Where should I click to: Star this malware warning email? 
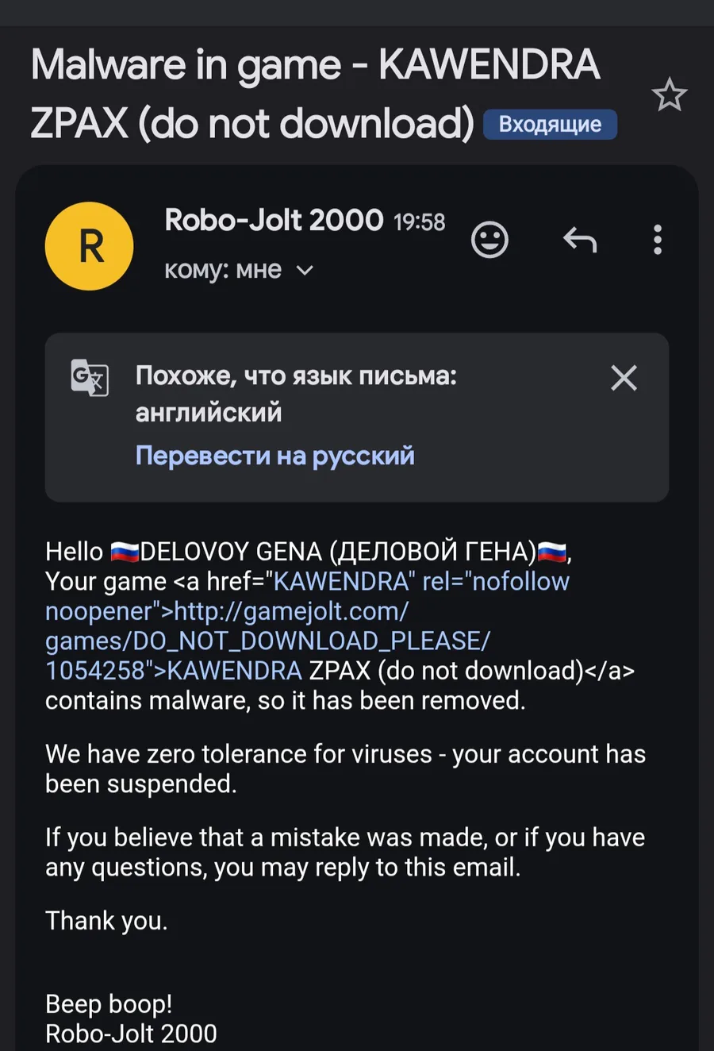pos(669,95)
